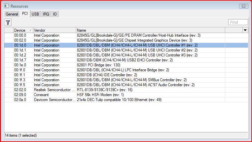Select device row 00:02.0
The image size is (252, 142).
(126, 40)
